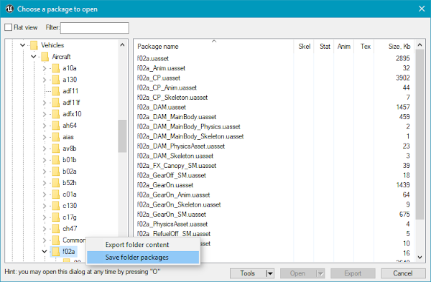Screen dimensions: 431x282
Task: Click the Tools button
Action: pos(248,273)
